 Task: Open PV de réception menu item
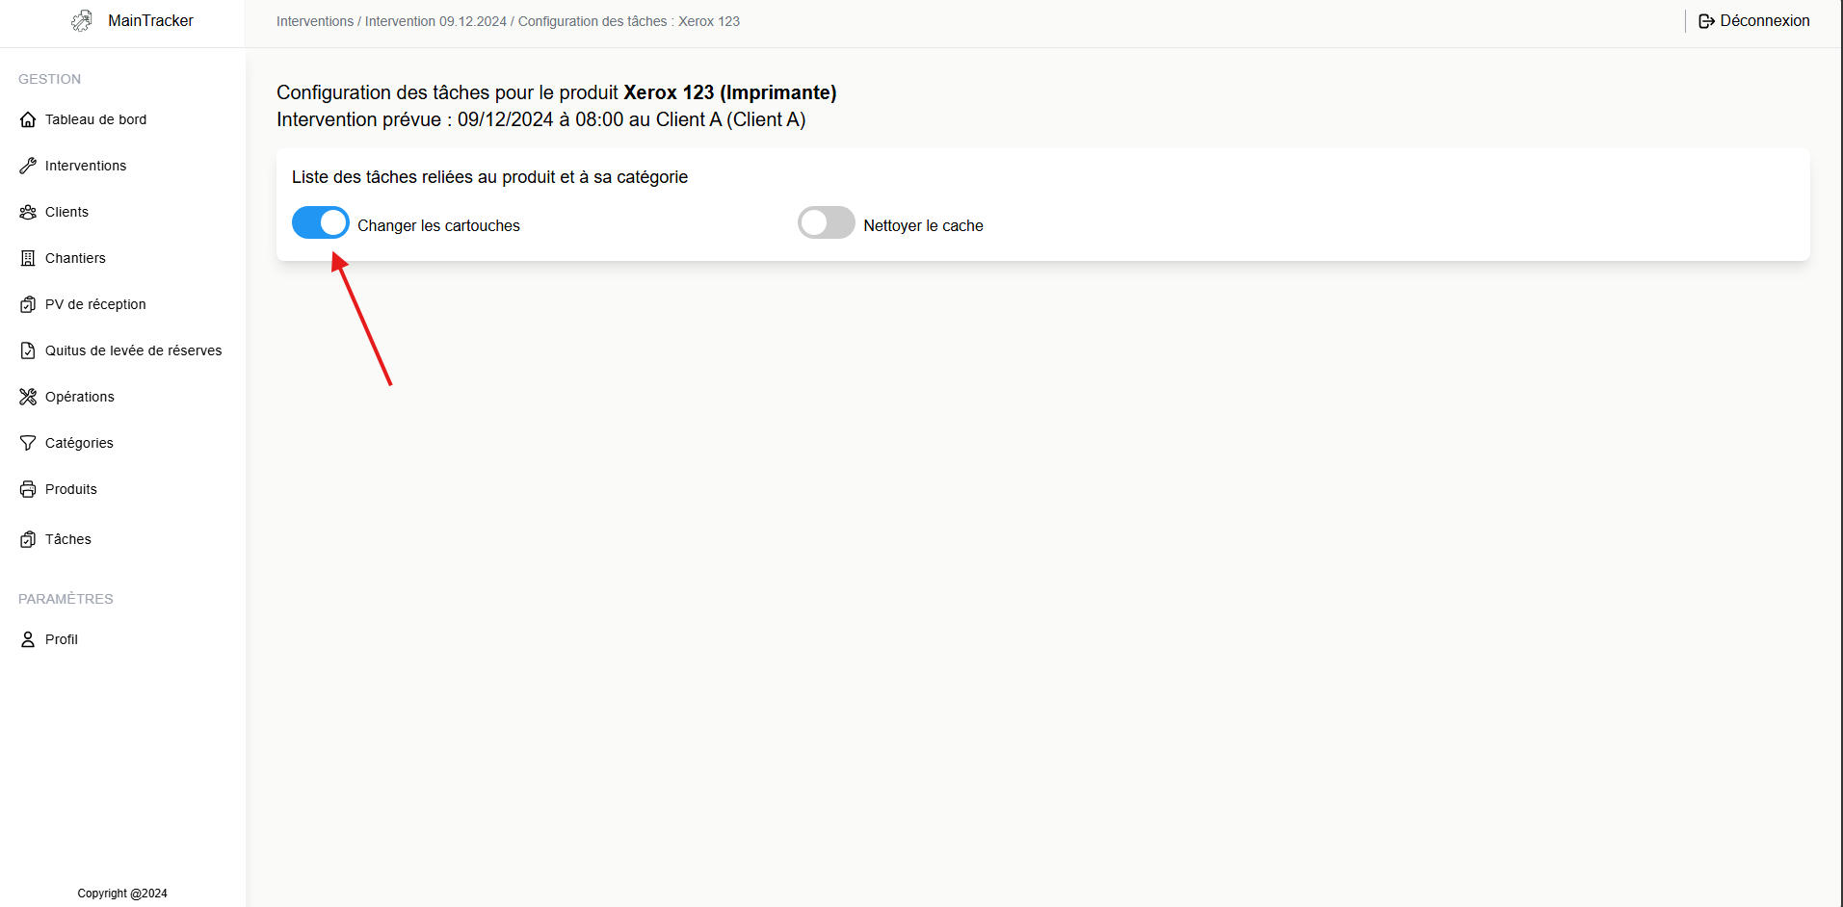pos(95,304)
